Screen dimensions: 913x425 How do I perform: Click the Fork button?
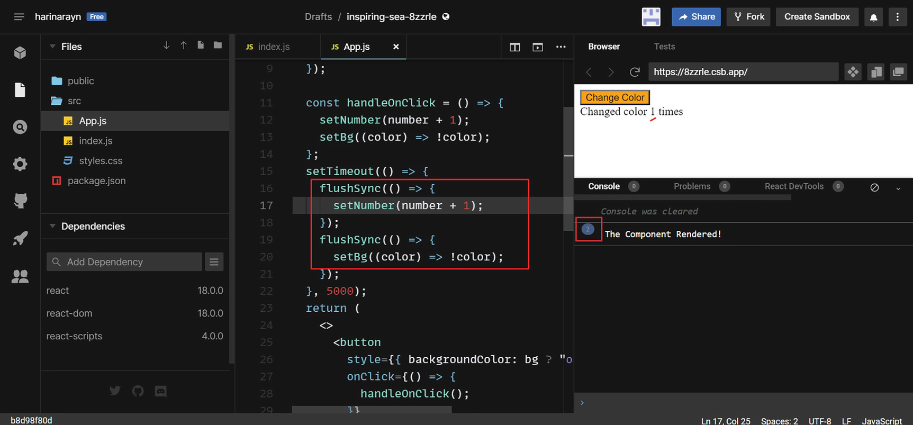tap(748, 17)
